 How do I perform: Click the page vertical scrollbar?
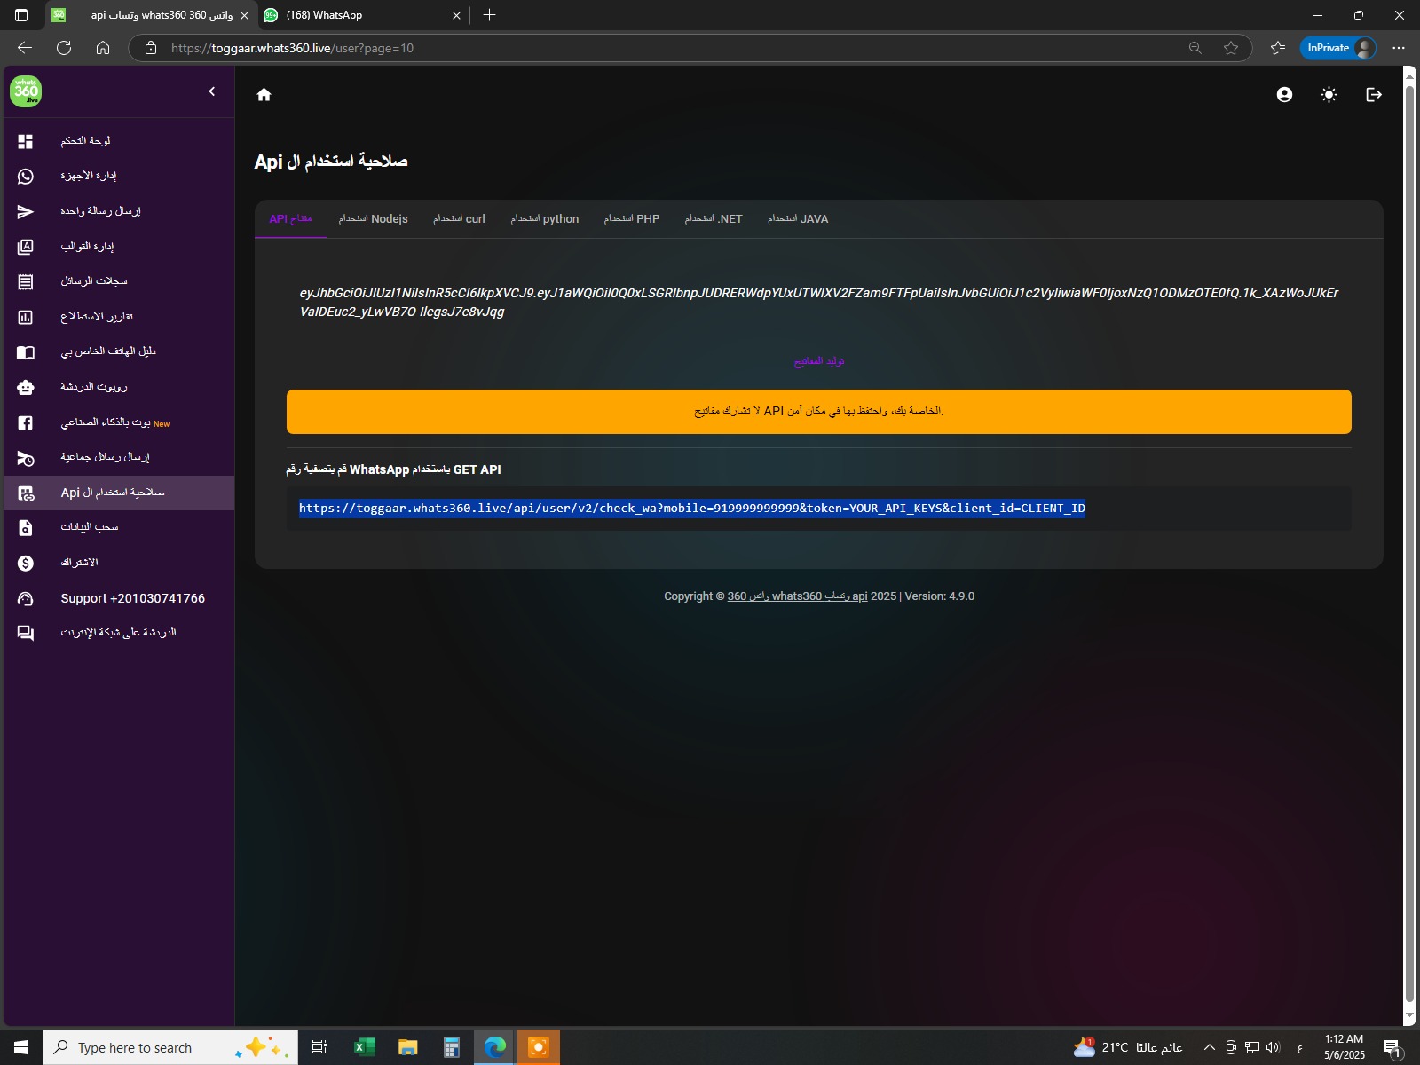(x=1409, y=532)
